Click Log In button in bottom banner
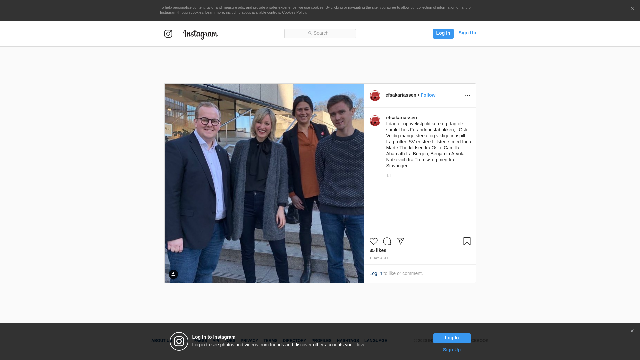Screen dimensions: 640x360 point(452,338)
